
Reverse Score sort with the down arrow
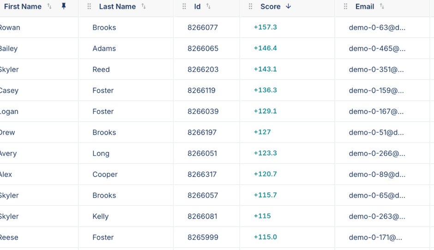click(289, 6)
